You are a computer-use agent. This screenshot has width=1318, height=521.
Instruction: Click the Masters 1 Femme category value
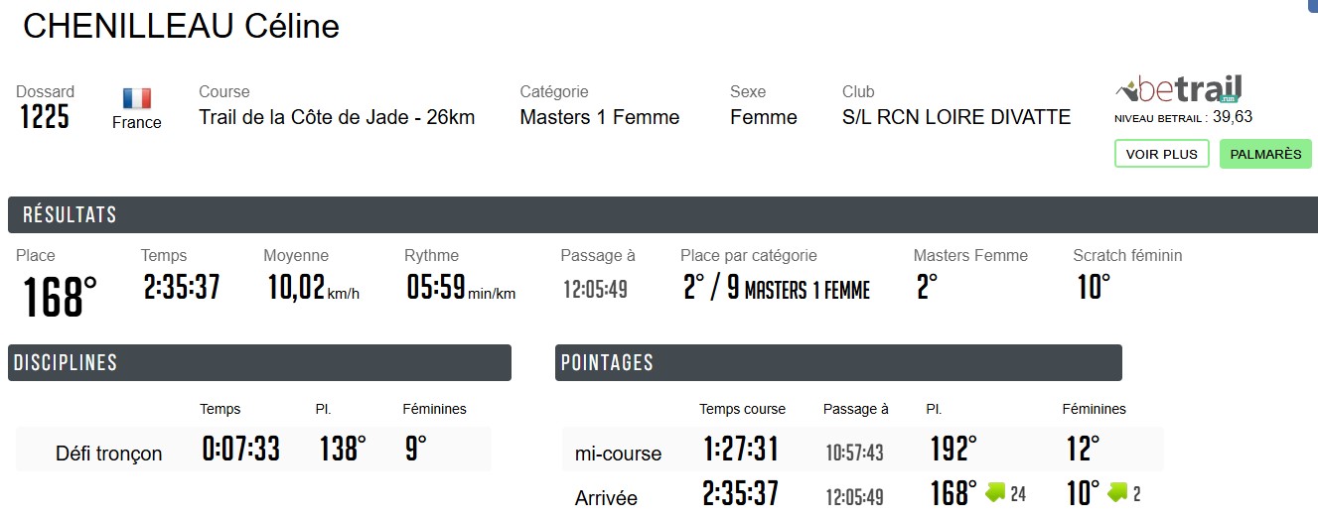599,117
